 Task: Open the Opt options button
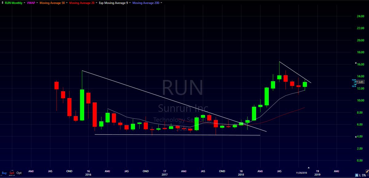pyautogui.click(x=19, y=173)
